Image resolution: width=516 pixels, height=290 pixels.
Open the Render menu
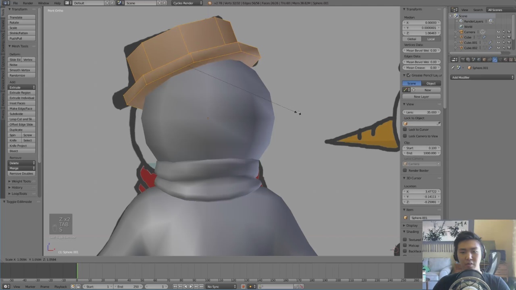[28, 3]
